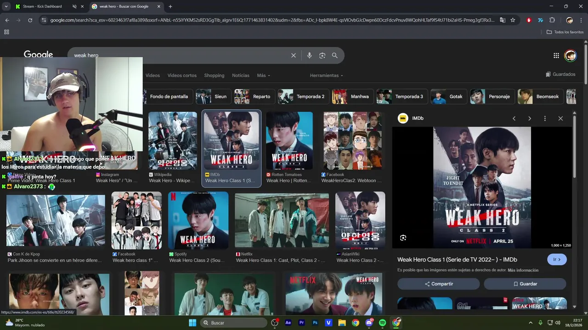Open Google Lens image search icon
Viewport: 588px width, 330px height.
(x=322, y=55)
